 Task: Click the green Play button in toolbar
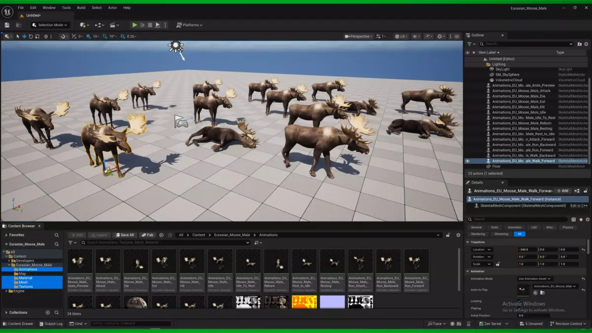[134, 25]
